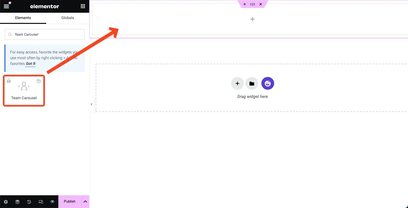Open the Navigator layers icon
408x208 pixels.
[x=18, y=202]
